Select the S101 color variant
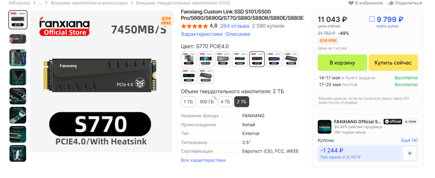This screenshot has height=178, width=435. 188,59
